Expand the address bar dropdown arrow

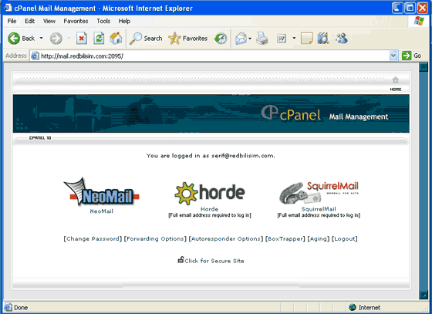(393, 56)
